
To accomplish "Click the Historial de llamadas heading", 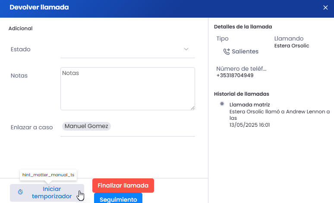I will pyautogui.click(x=242, y=94).
